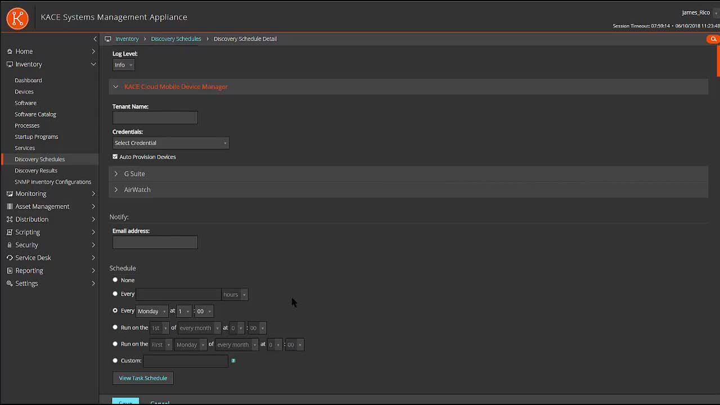Screen dimensions: 720x405
Task: Click the Custom schedule help icon
Action: [x=233, y=361]
